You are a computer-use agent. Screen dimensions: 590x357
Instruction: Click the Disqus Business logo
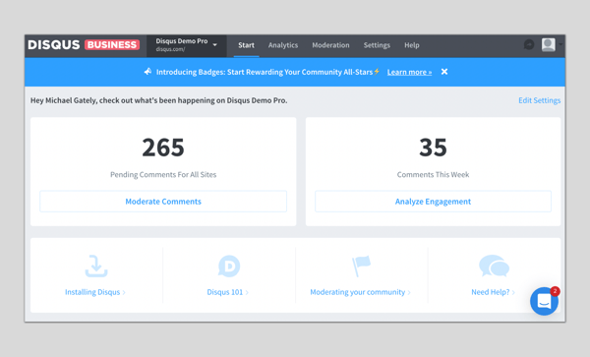coord(84,45)
